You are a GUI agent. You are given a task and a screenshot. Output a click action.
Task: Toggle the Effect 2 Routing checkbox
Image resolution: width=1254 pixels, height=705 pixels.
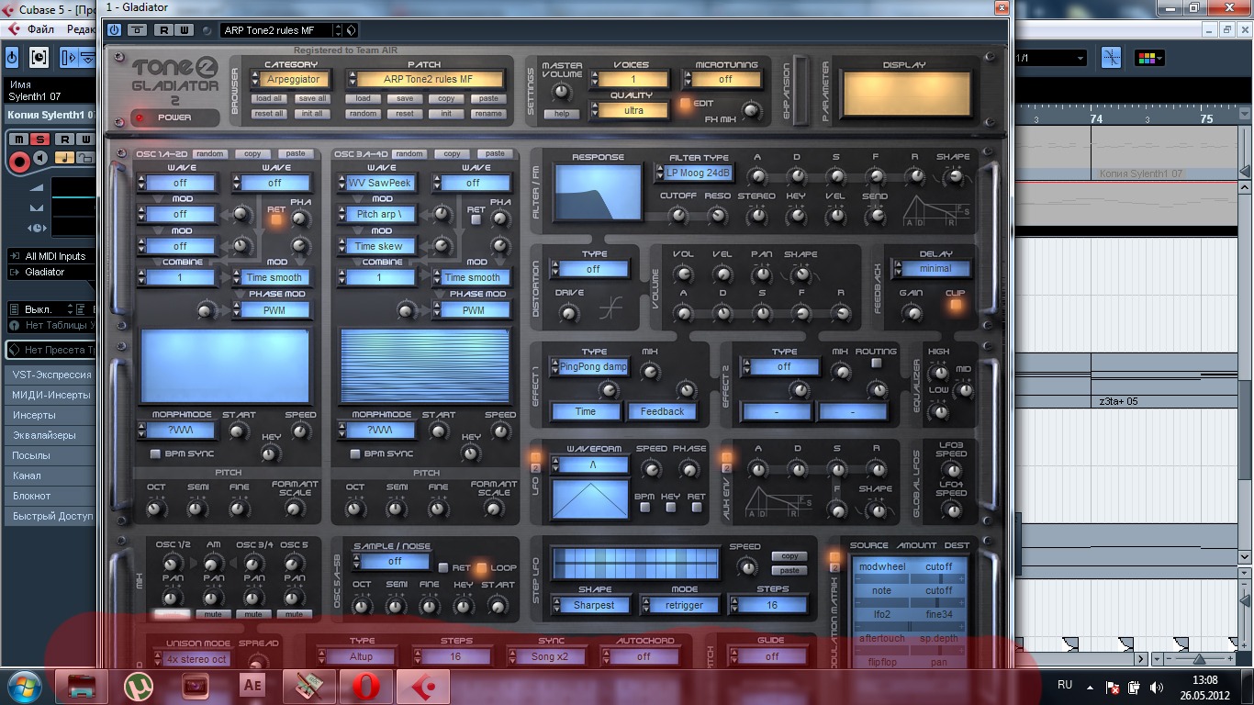876,363
